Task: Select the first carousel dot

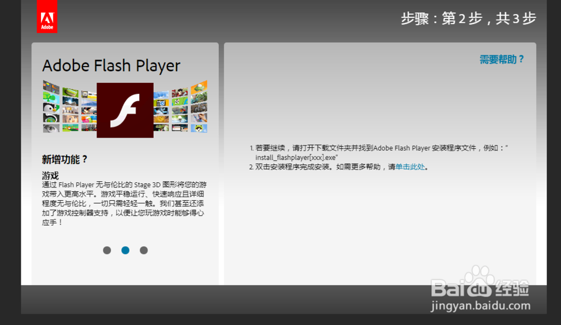Action: (107, 250)
